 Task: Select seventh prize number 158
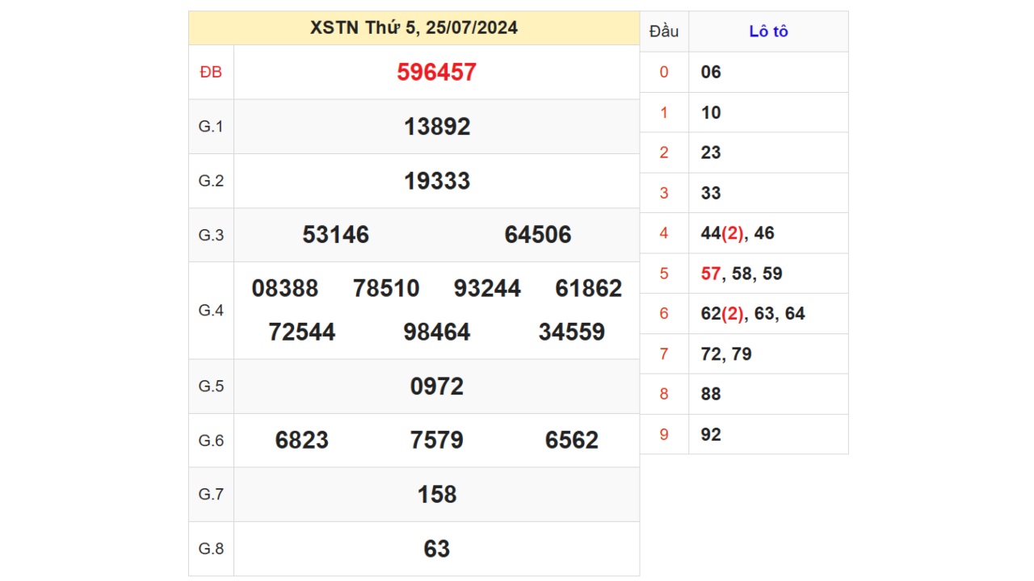click(x=437, y=494)
